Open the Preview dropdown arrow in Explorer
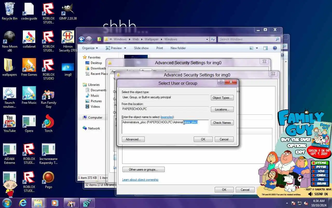 (x=125, y=48)
